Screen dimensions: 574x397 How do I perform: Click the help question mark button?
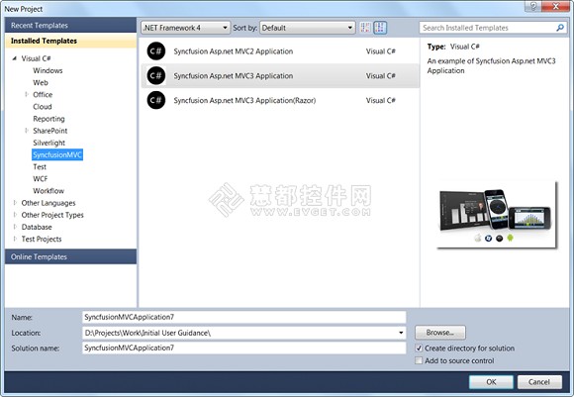point(533,6)
